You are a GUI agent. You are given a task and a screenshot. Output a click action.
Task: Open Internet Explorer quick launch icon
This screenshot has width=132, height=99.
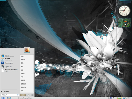point(10,98)
